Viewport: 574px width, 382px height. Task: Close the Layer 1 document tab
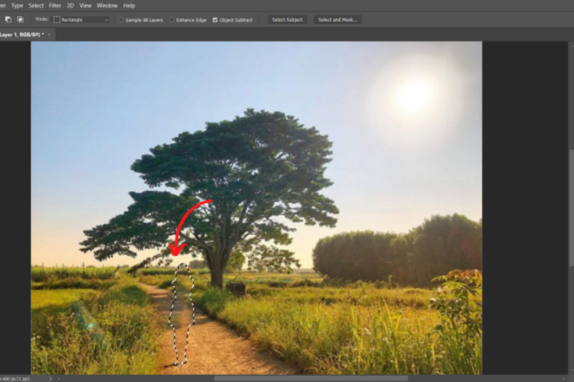(50, 35)
